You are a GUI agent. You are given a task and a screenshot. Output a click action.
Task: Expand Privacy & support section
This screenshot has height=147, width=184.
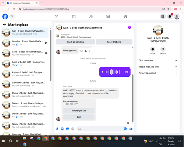click(158, 73)
